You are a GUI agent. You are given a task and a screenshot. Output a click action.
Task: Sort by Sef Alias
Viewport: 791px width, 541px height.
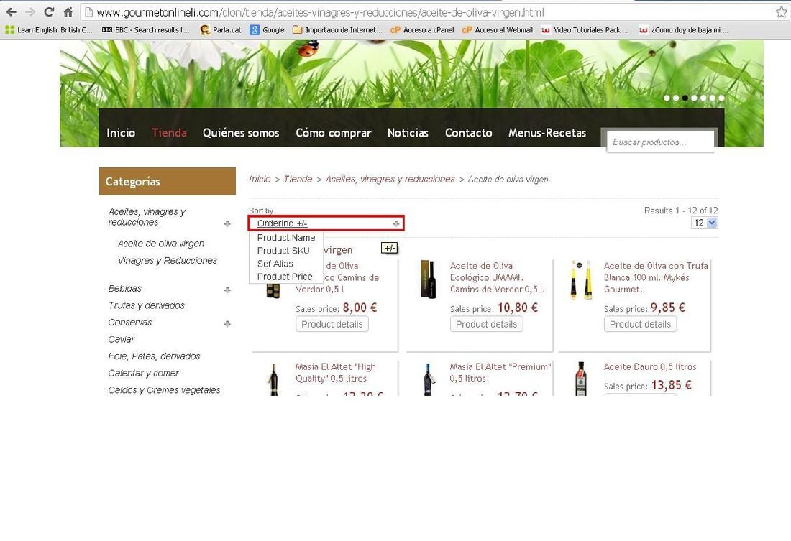click(x=275, y=264)
